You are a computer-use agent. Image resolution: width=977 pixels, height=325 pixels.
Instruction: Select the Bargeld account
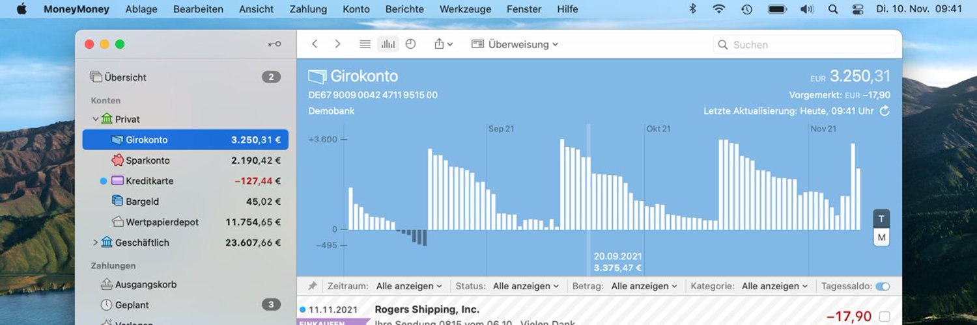[x=185, y=201]
